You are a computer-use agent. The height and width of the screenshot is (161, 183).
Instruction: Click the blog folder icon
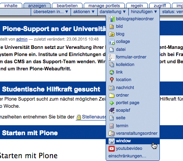coord(112,34)
